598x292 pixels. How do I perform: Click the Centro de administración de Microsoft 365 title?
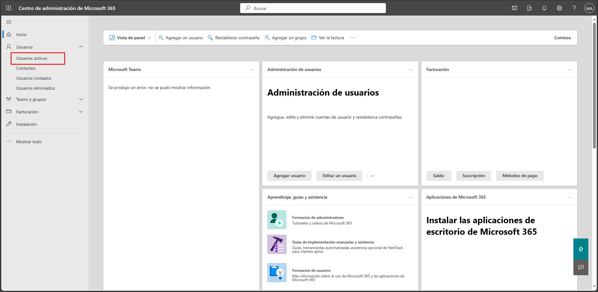point(67,8)
